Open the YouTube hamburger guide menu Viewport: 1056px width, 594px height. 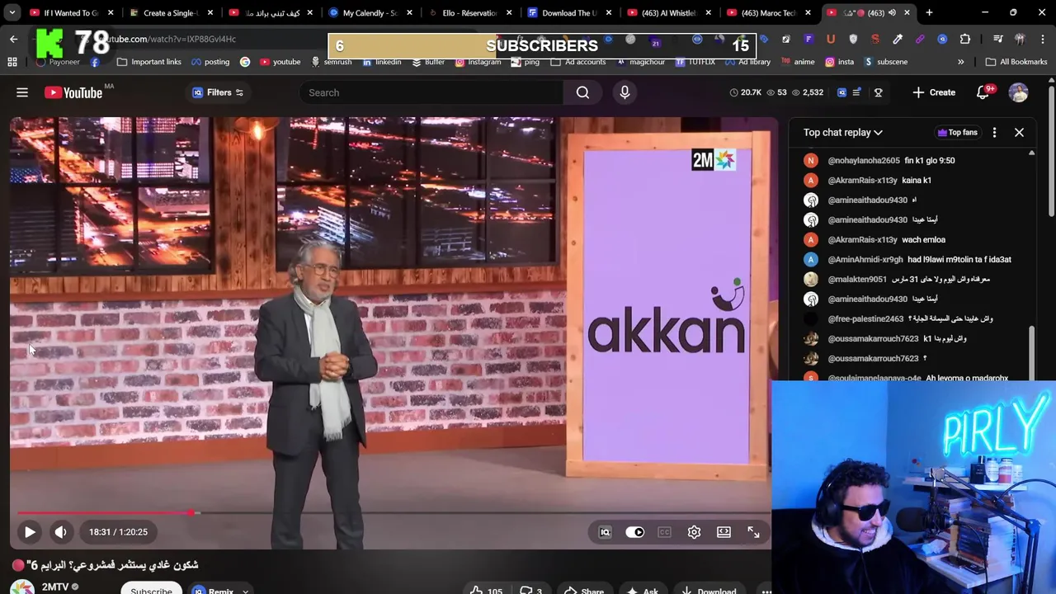point(22,92)
